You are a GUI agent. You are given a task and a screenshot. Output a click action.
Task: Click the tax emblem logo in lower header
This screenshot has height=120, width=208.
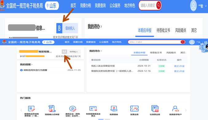pos(4,42)
